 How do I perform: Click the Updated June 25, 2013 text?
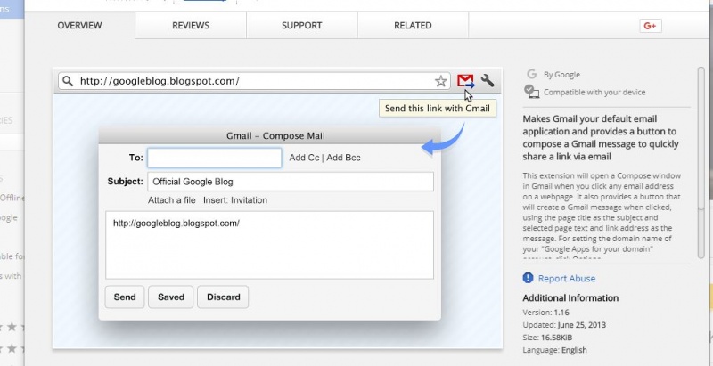[x=564, y=325]
